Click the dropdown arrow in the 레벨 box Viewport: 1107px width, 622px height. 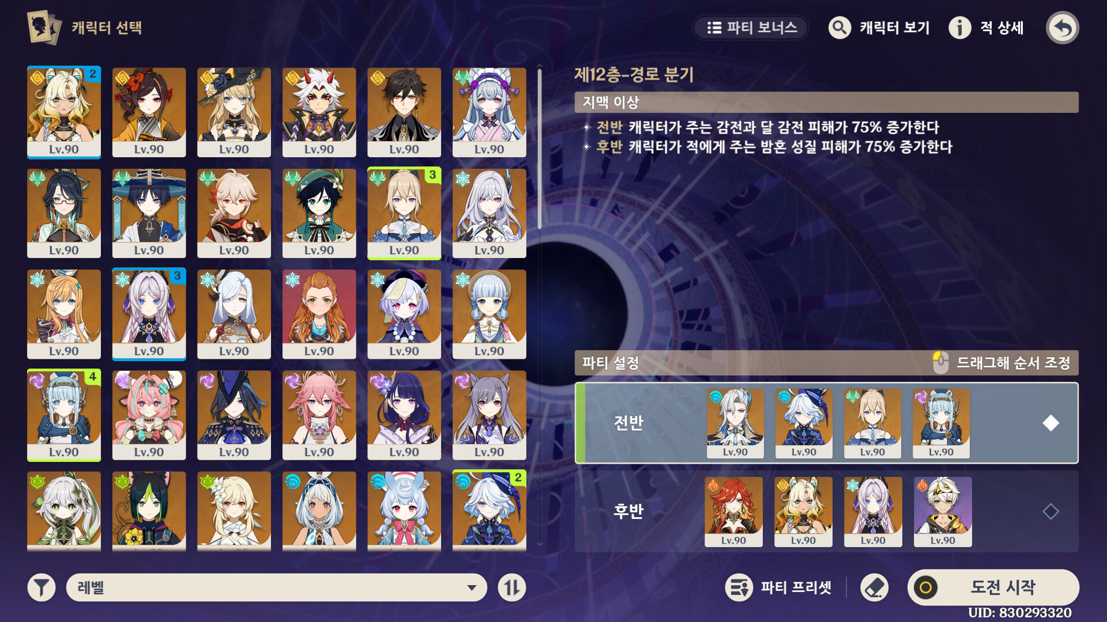472,587
